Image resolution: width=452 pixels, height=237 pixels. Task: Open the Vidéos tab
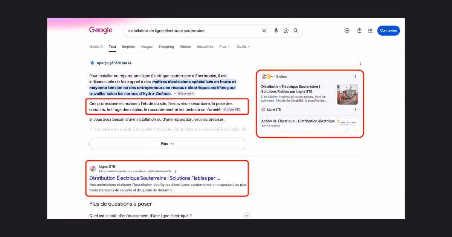coord(185,47)
